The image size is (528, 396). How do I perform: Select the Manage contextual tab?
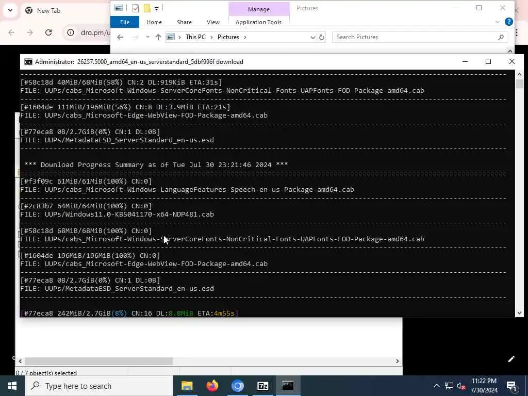259,9
